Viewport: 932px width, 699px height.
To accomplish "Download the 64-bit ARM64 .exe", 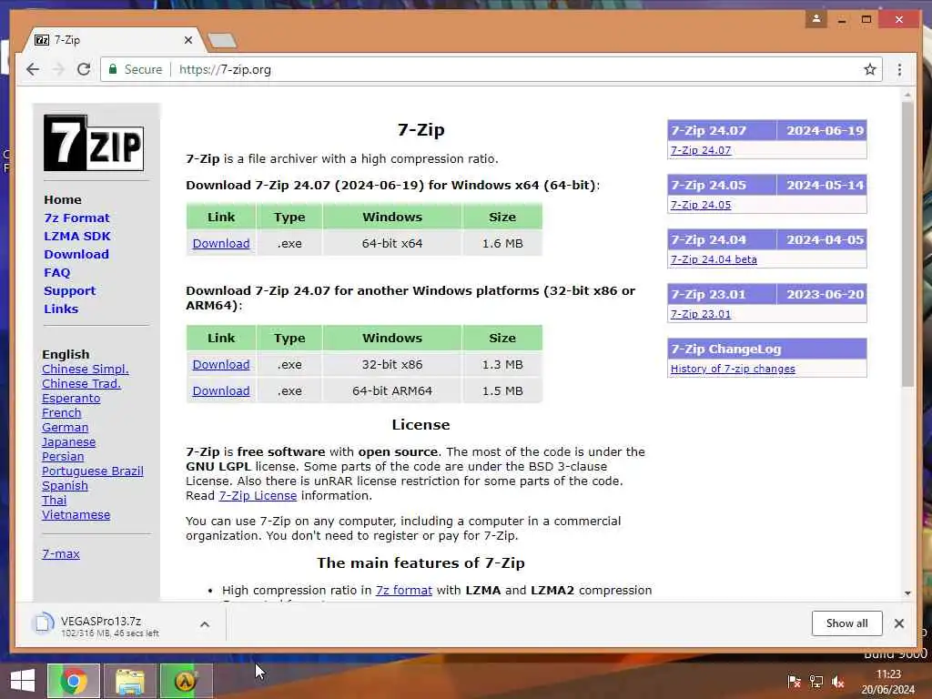I will click(x=221, y=390).
